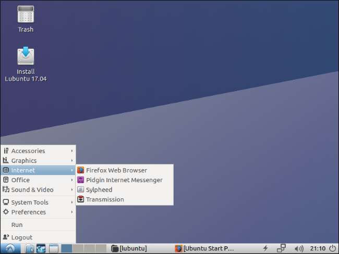The width and height of the screenshot is (339, 254).
Task: Choose Logout from the start menu
Action: coord(21,237)
